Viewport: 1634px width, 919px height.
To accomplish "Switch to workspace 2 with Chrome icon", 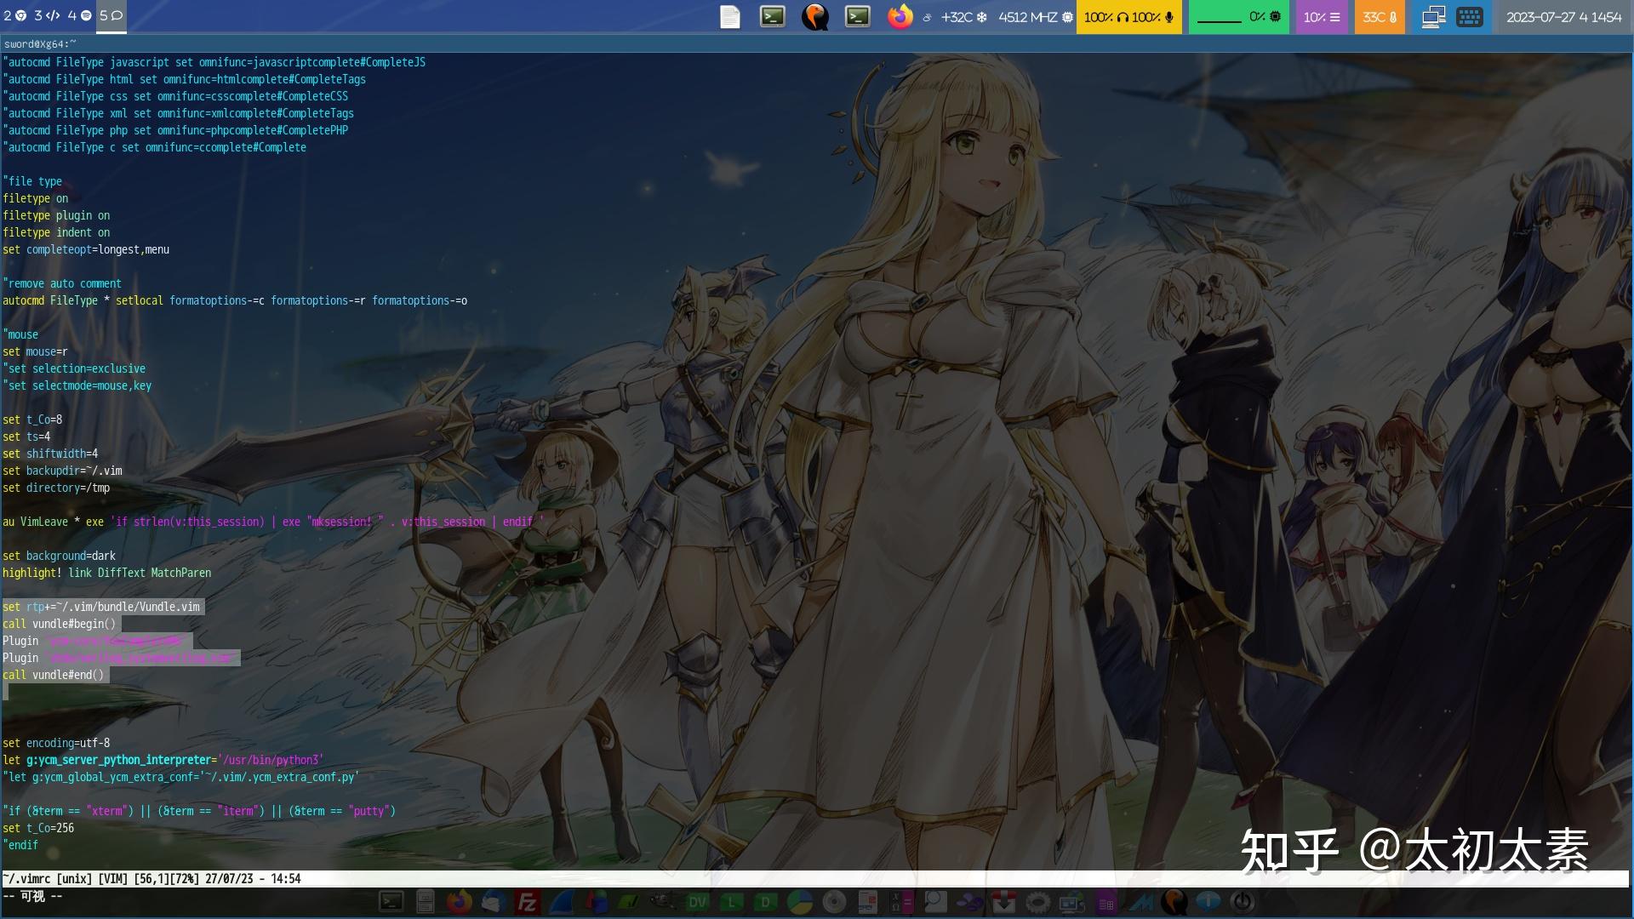I will 15,16.
